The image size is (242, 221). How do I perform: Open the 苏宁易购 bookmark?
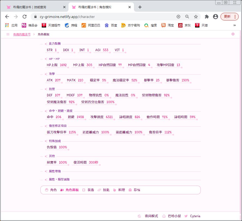tap(131, 25)
